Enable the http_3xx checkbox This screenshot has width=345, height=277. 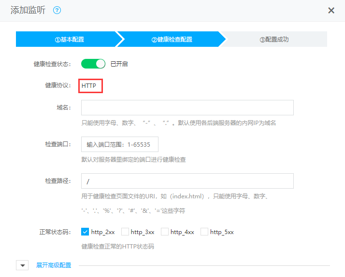(125, 232)
